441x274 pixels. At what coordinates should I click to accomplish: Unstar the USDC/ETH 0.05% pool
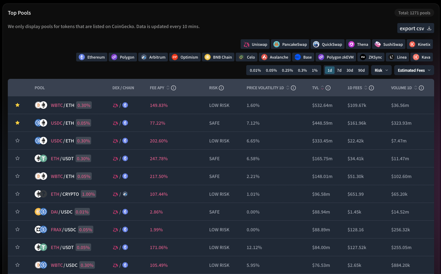[17, 123]
